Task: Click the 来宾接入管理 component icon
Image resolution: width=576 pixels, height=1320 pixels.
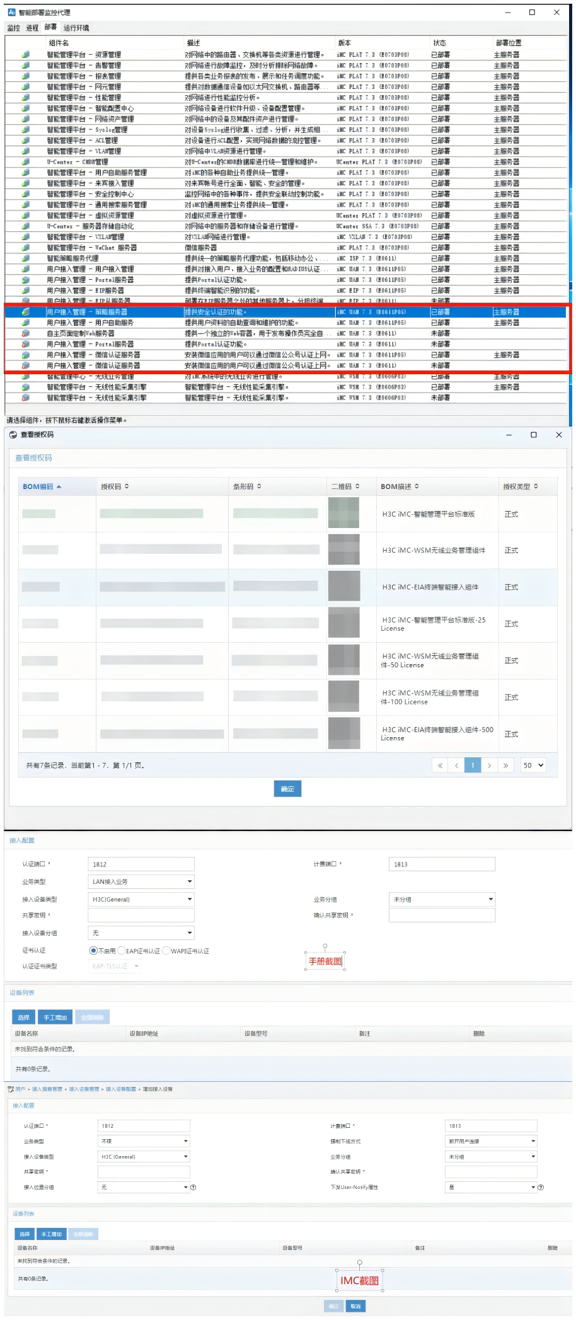Action: [26, 183]
